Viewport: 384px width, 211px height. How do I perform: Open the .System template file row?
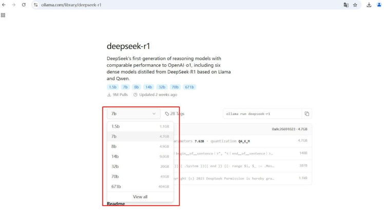242,166
